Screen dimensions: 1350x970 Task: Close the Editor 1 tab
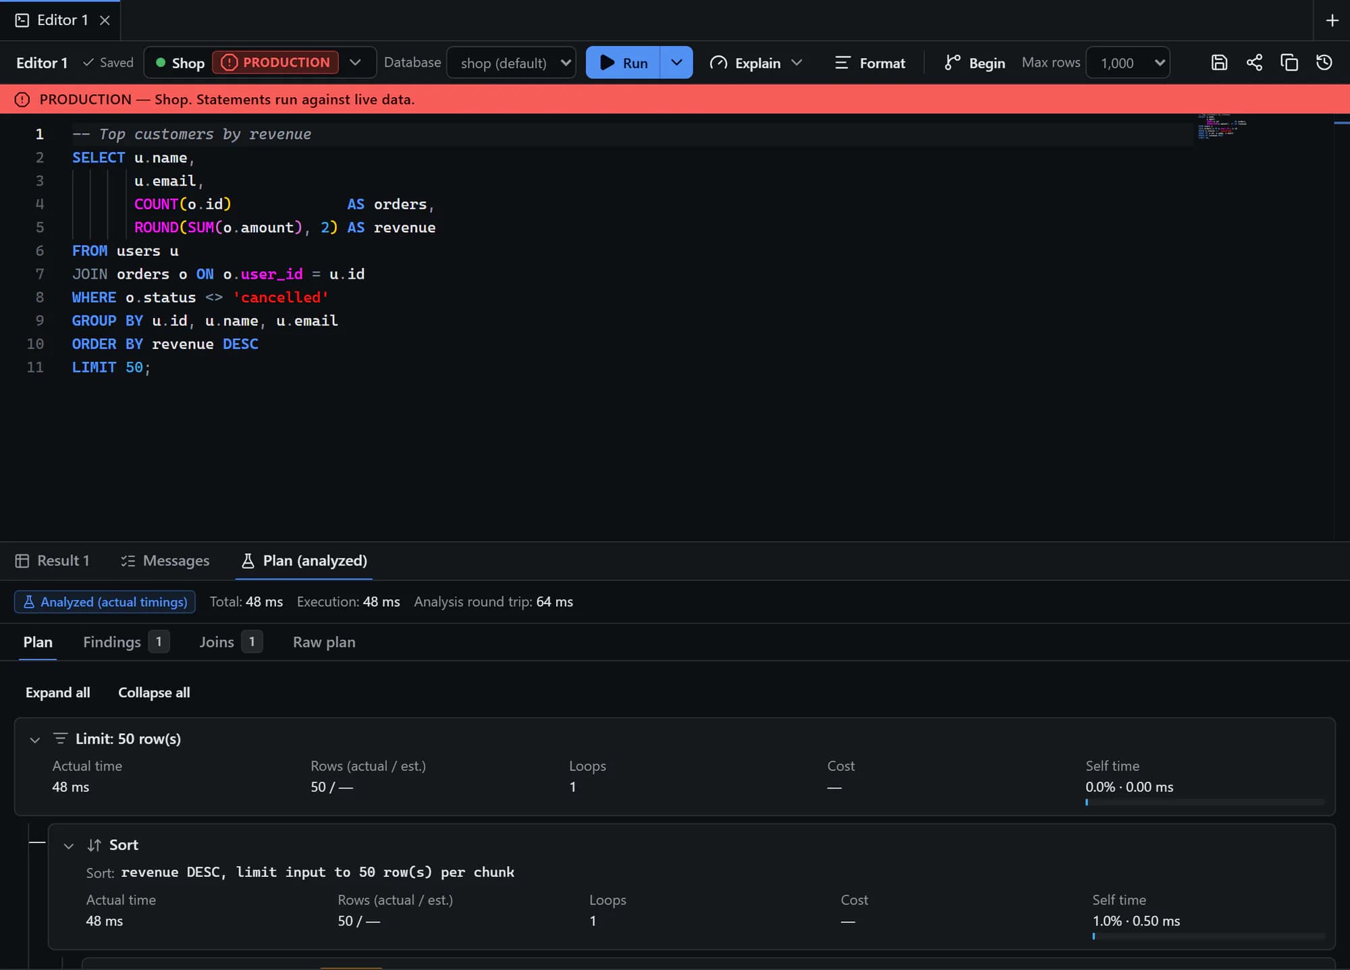(105, 20)
